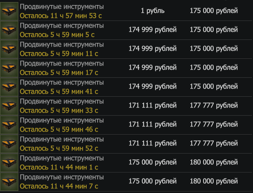Open item icon for 59 мин 17 с lot

(x=9, y=68)
